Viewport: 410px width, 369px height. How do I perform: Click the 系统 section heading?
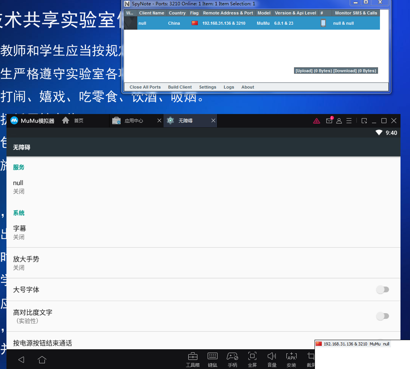[19, 213]
